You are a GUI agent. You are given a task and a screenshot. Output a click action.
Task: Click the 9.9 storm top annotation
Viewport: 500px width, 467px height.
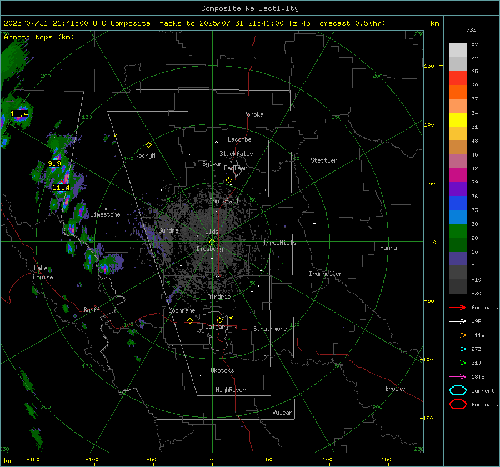pos(54,163)
